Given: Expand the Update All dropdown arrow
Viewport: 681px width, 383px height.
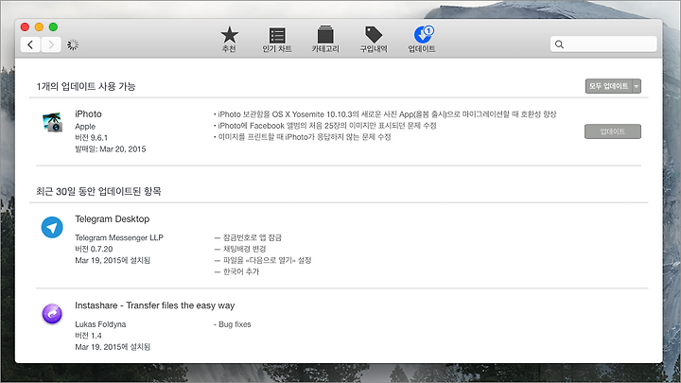Looking at the screenshot, I should [637, 86].
